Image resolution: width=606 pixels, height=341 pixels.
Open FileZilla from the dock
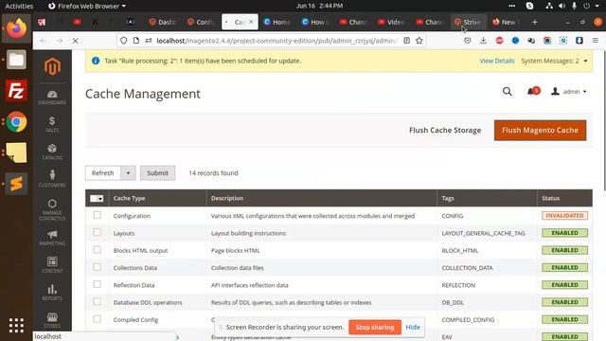[16, 91]
